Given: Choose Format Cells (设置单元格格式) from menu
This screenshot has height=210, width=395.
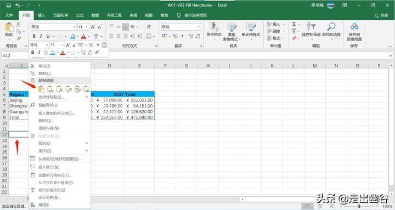Looking at the screenshot, I should tap(60, 175).
